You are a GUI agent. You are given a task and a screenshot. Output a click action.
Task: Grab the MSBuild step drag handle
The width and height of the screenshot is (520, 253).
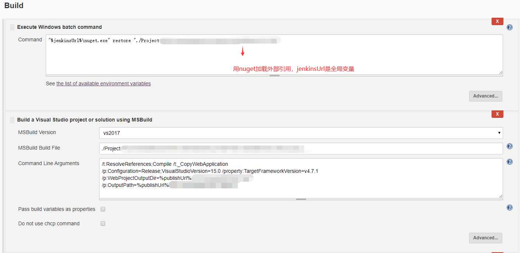click(12, 120)
